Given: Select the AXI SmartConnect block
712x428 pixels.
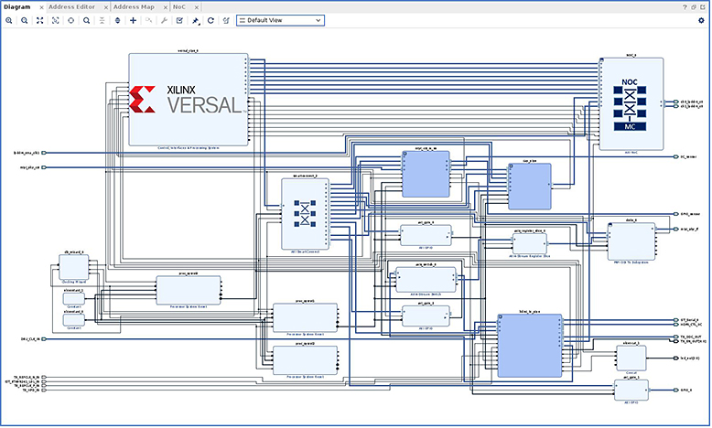Looking at the screenshot, I should [305, 214].
